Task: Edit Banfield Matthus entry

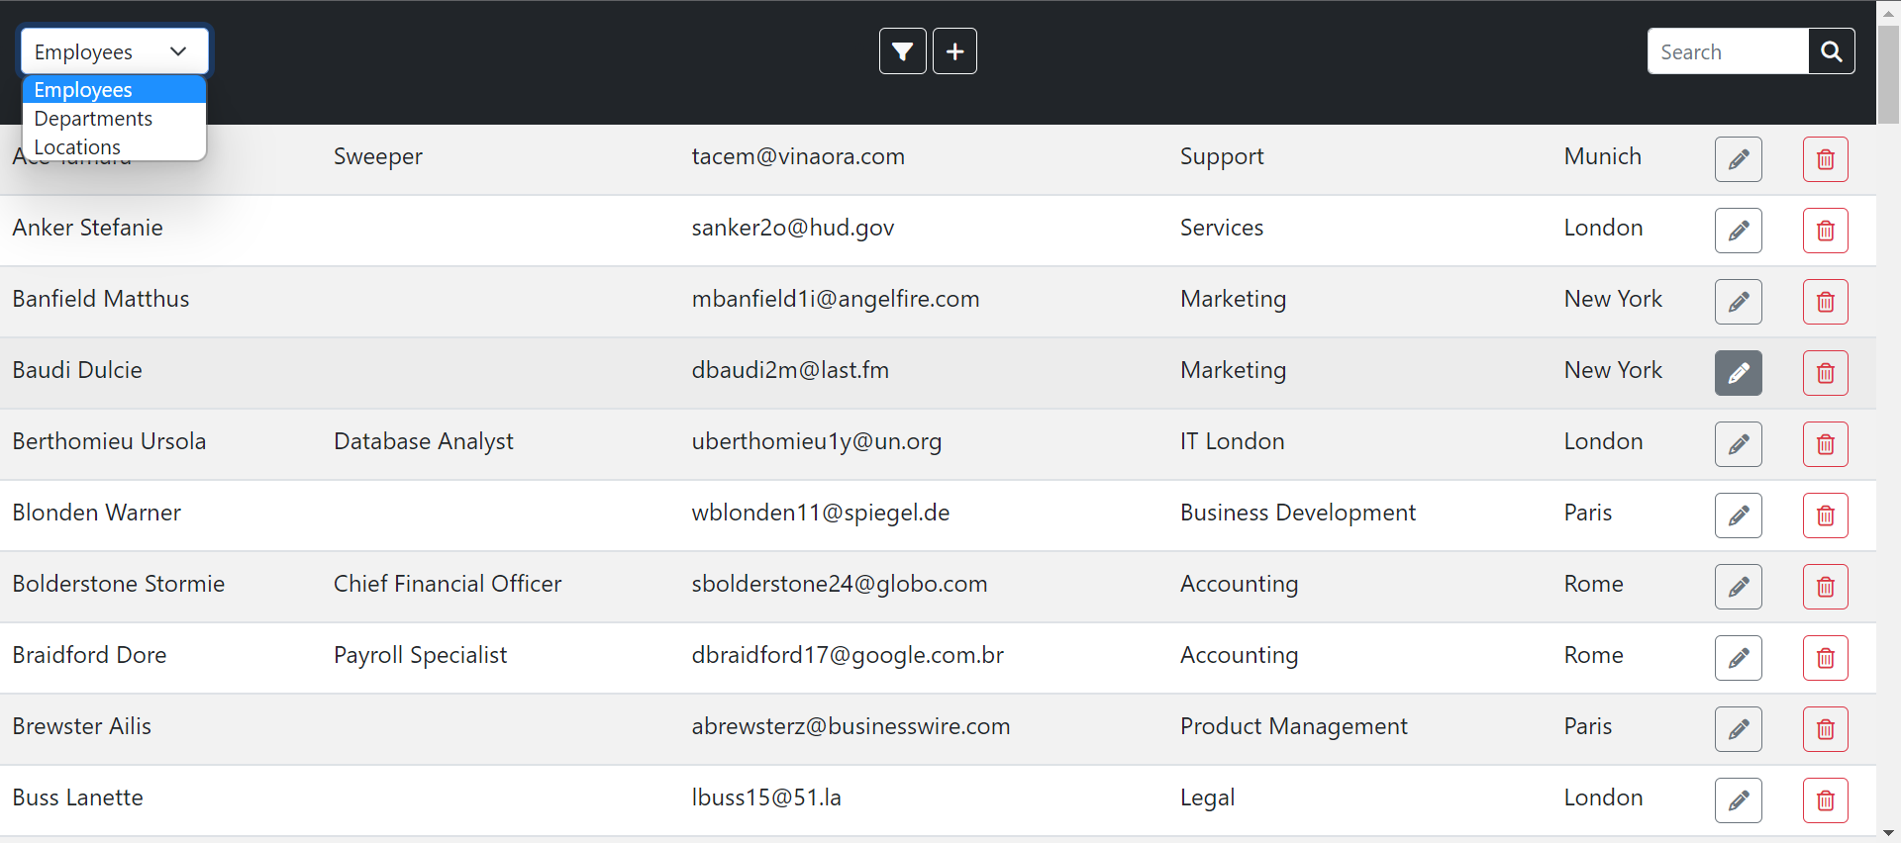Action: (1738, 302)
